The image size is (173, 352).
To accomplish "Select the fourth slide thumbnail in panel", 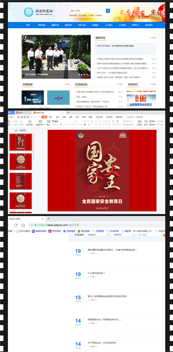I will point(20,201).
